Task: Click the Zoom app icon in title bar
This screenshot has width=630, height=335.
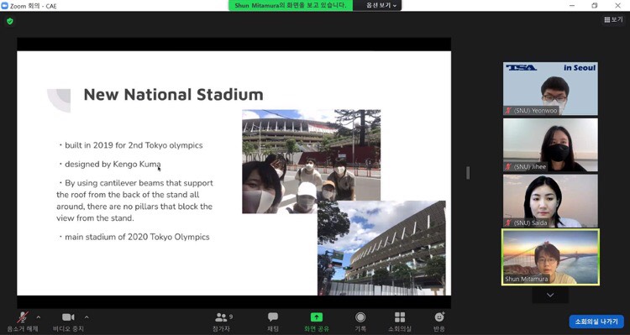Action: coord(5,6)
